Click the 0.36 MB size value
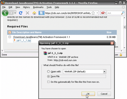The height and width of the screenshot is (99, 127). [x=111, y=37]
